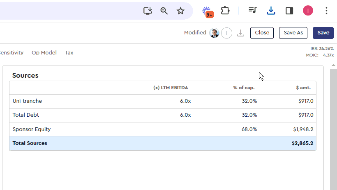Click the user photo avatar beside Modified

coord(214,33)
